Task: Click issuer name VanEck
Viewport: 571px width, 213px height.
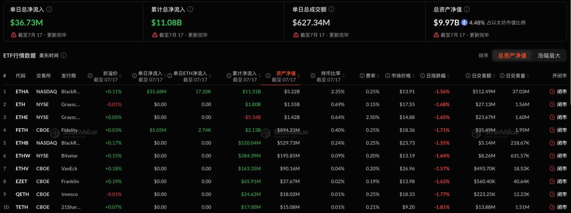Action: pyautogui.click(x=70, y=168)
